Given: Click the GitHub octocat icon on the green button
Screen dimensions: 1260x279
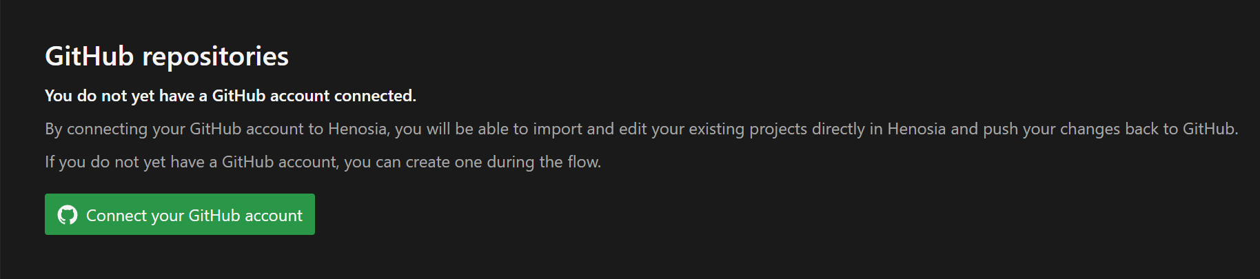Looking at the screenshot, I should click(x=68, y=215).
